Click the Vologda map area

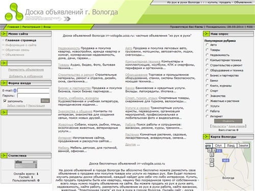(x=228, y=167)
